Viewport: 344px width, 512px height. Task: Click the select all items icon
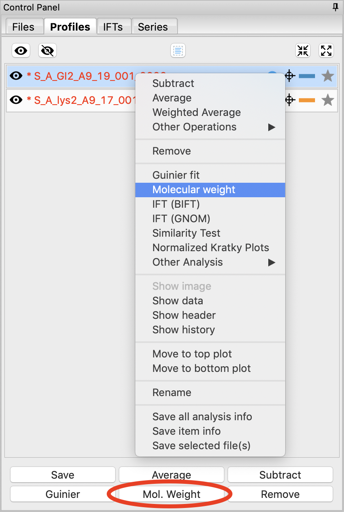point(178,51)
